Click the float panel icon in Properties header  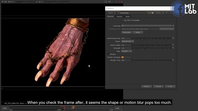pos(165,13)
